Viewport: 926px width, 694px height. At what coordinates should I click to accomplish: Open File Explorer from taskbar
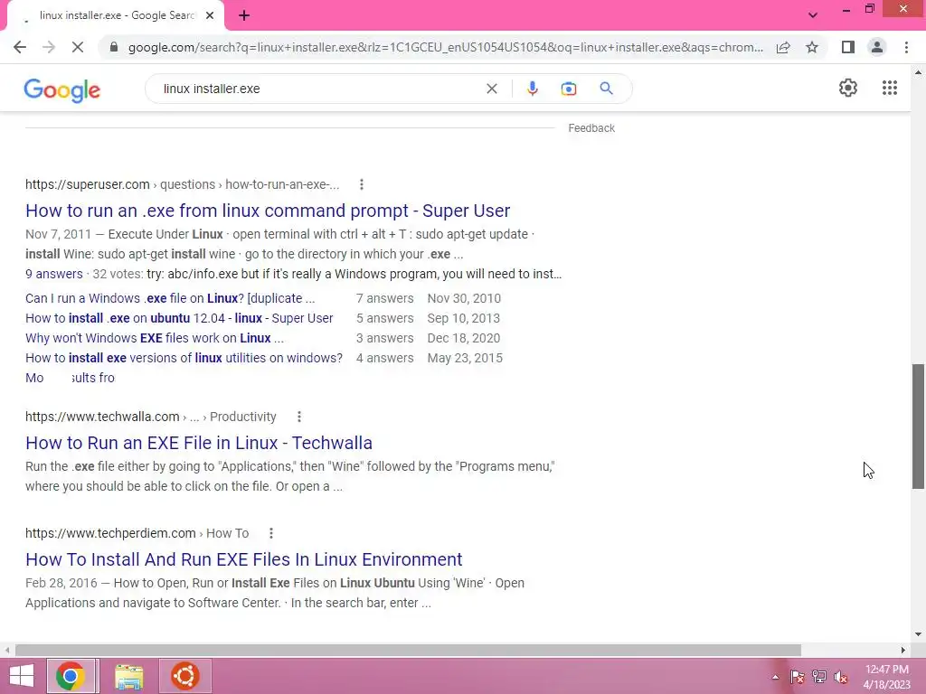[128, 676]
